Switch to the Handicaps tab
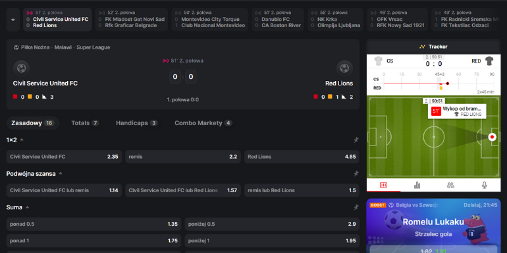The height and width of the screenshot is (253, 507). pos(136,123)
